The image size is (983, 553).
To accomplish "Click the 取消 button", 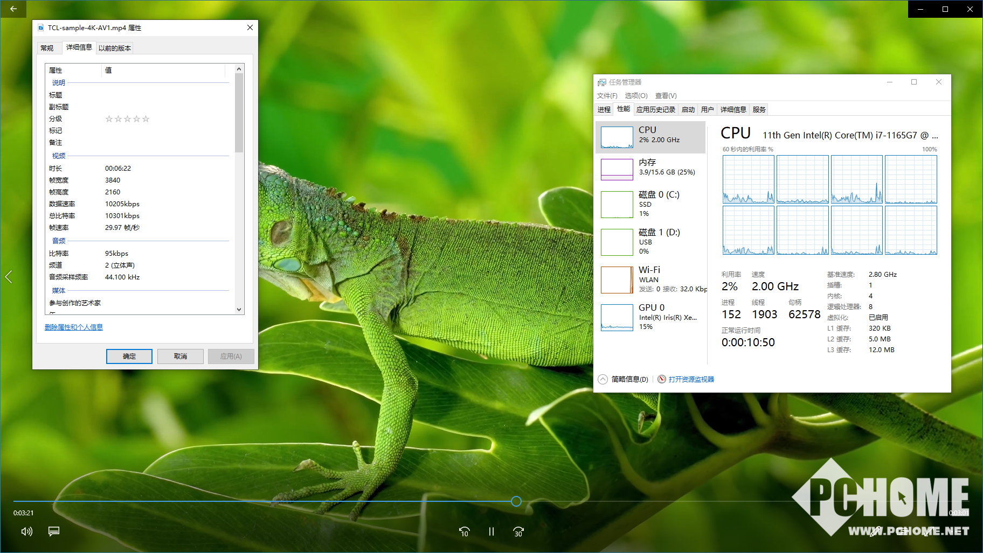I will (x=181, y=356).
